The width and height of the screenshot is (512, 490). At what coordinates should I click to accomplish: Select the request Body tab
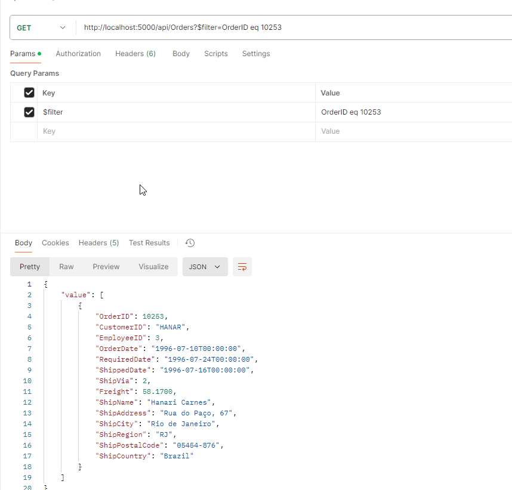(181, 54)
